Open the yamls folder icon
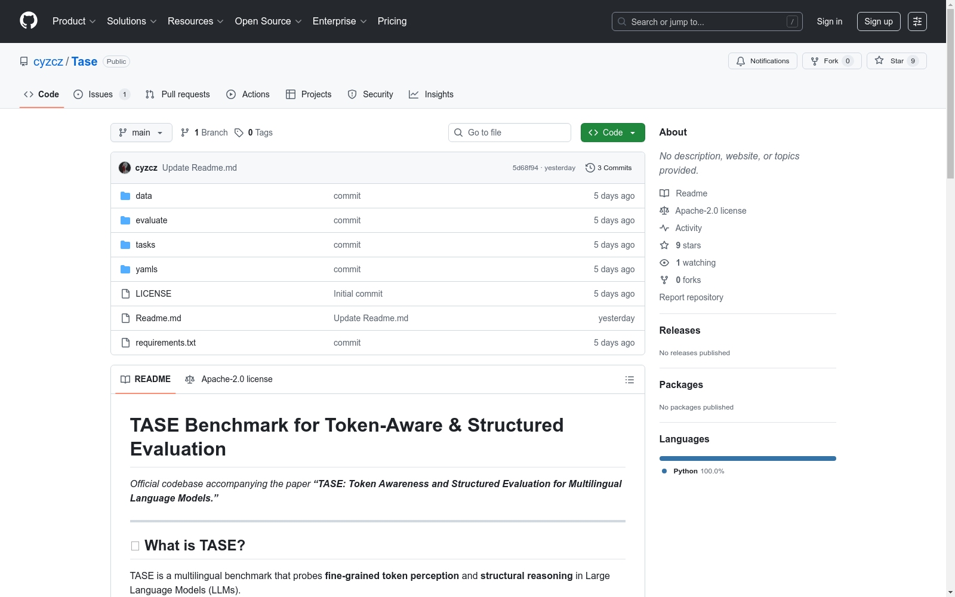 pos(125,269)
